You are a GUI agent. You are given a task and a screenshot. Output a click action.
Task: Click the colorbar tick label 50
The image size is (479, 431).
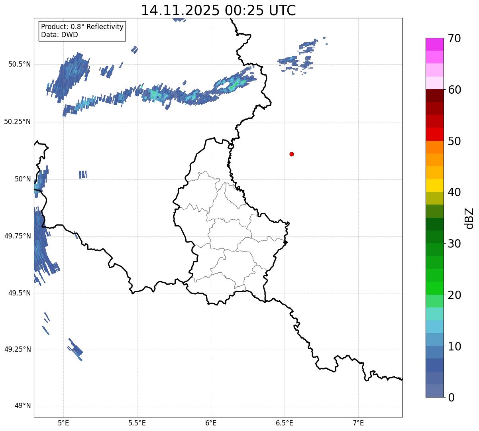point(454,141)
